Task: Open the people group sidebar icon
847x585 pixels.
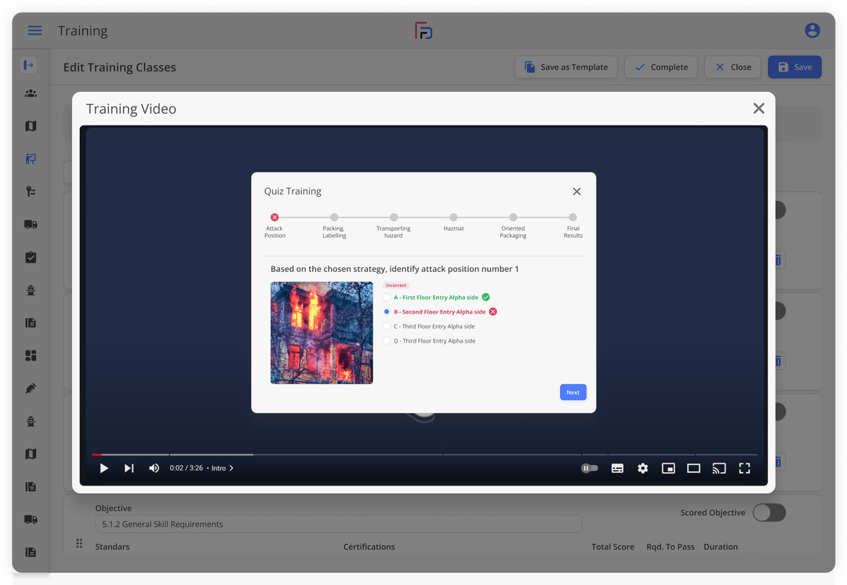Action: 31,93
